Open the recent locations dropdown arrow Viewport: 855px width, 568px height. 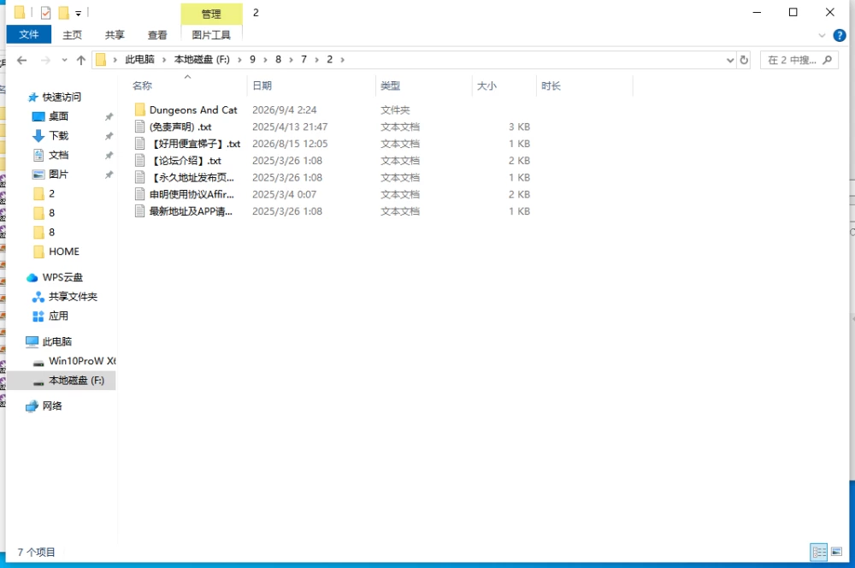[64, 60]
